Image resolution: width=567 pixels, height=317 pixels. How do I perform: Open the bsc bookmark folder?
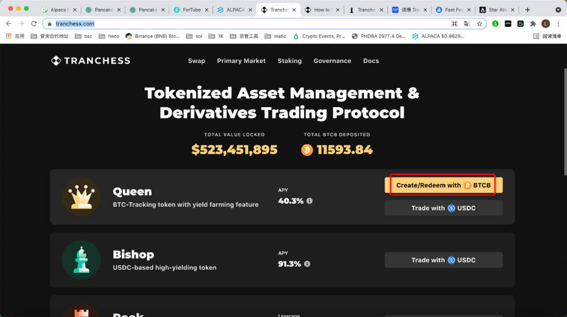(x=83, y=36)
